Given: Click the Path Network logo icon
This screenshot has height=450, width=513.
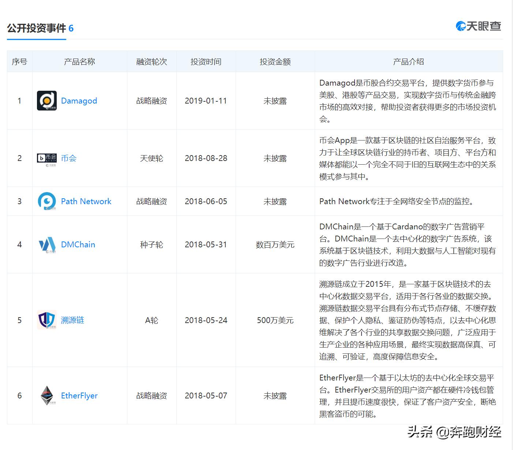Looking at the screenshot, I should (46, 201).
